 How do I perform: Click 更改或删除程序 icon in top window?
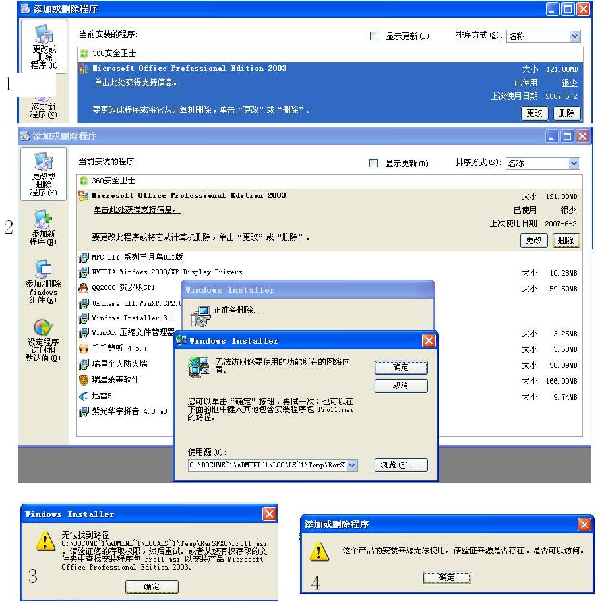click(44, 34)
